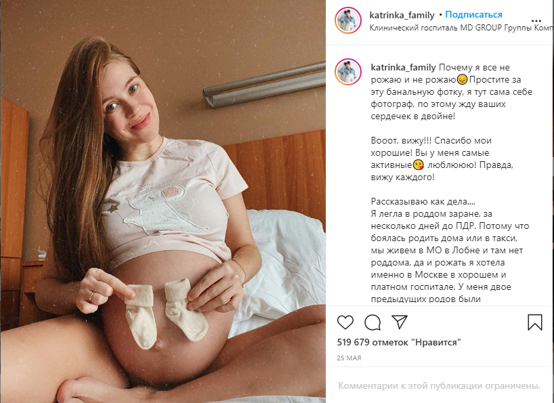This screenshot has height=403, width=554.
Task: Open the three-dot more options menu
Action: coord(536,21)
